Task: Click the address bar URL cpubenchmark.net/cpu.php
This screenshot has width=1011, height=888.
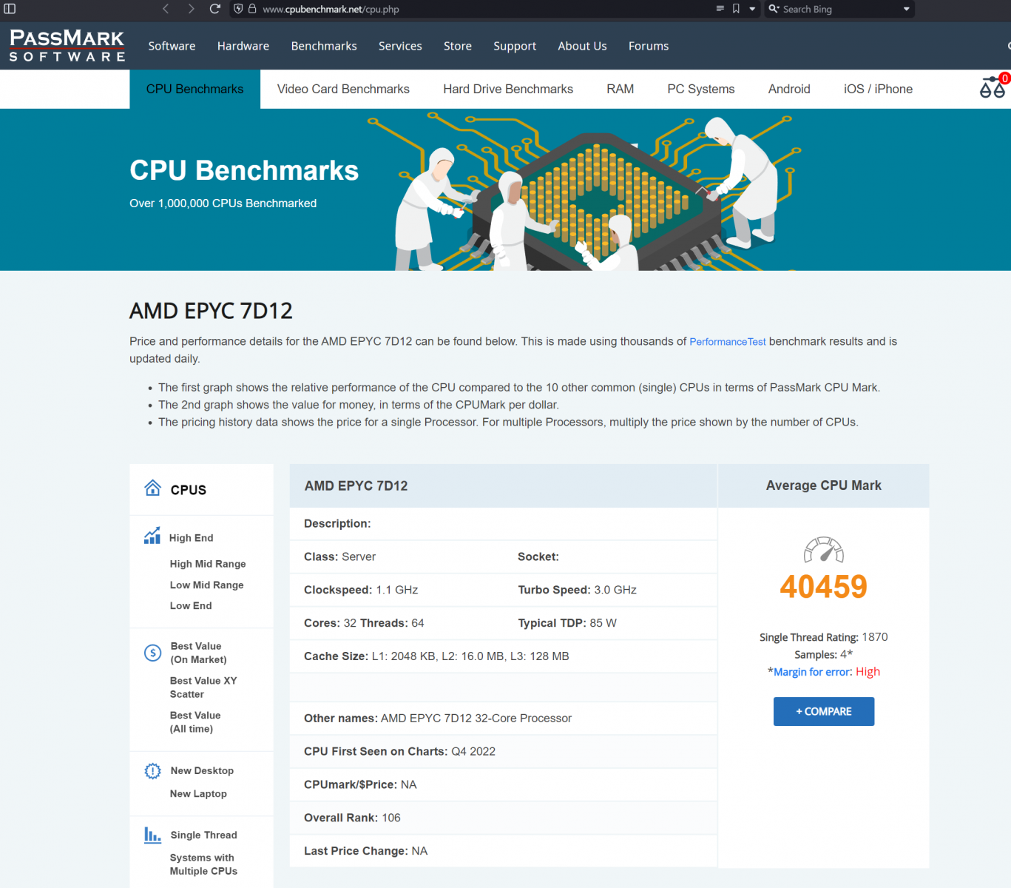Action: coord(331,9)
